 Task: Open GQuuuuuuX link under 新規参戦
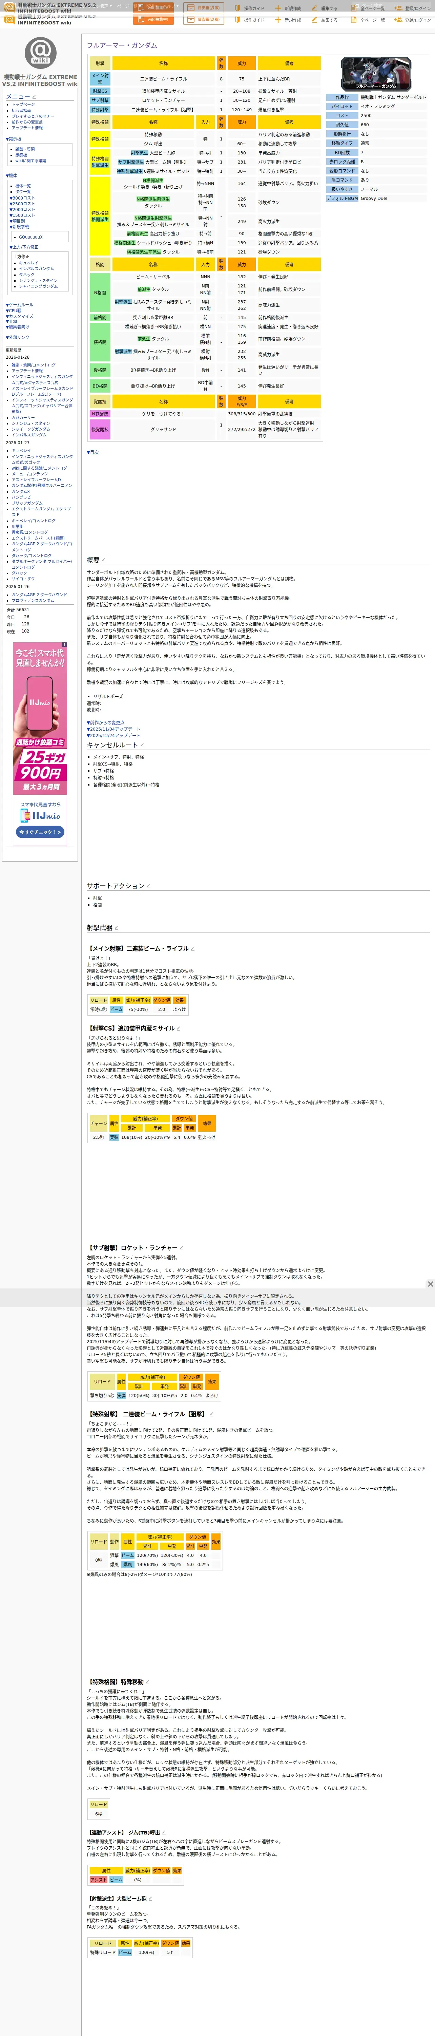click(31, 237)
